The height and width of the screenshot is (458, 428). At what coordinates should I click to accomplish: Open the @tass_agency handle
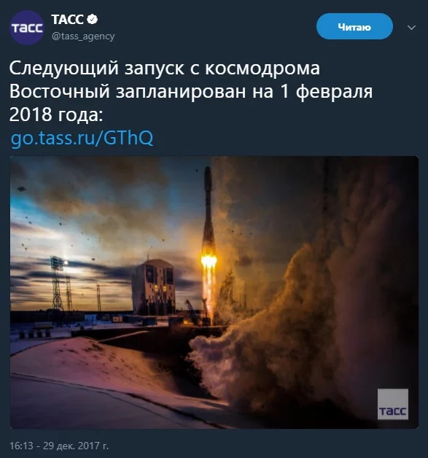pyautogui.click(x=83, y=36)
